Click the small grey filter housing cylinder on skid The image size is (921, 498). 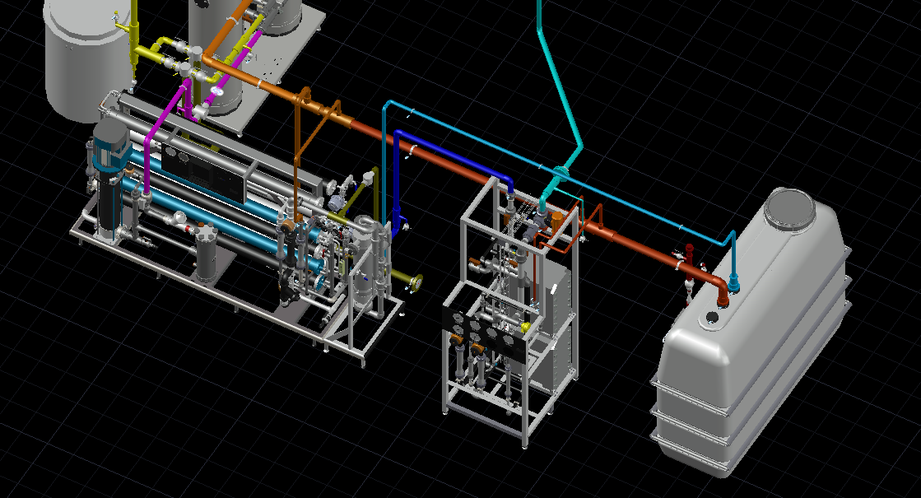click(x=206, y=253)
